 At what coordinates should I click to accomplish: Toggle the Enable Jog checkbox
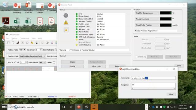coord(136,57)
